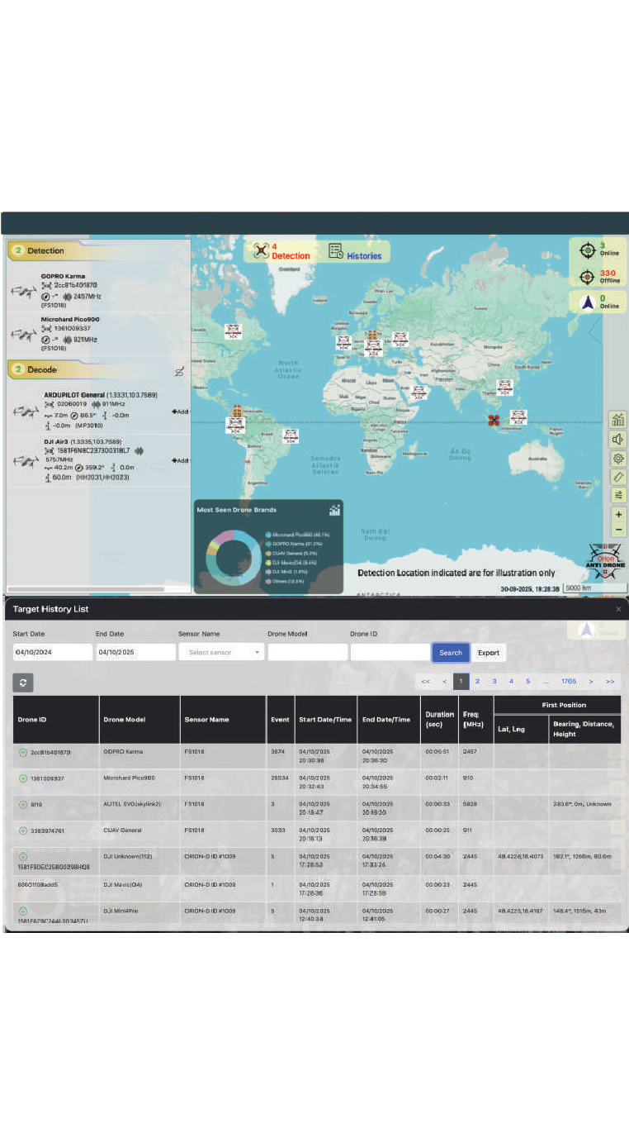Screen dimensions: 629x1142
Task: Click the sensors Online target icon
Action: point(588,249)
